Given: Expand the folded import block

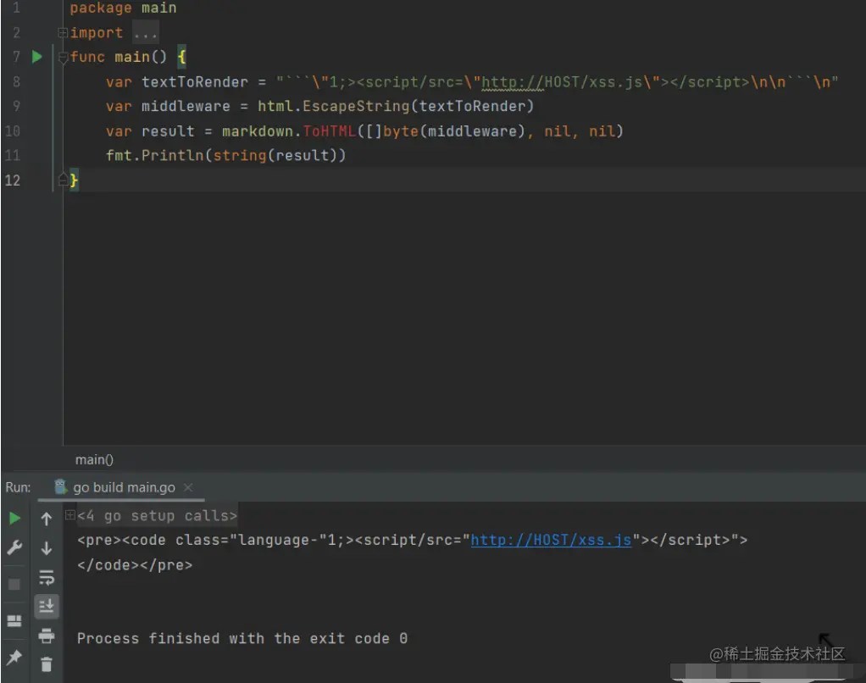Looking at the screenshot, I should 63,32.
